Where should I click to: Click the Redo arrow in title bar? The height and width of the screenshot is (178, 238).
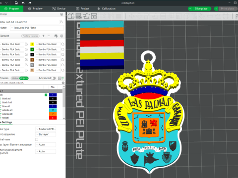click(x=30, y=2)
